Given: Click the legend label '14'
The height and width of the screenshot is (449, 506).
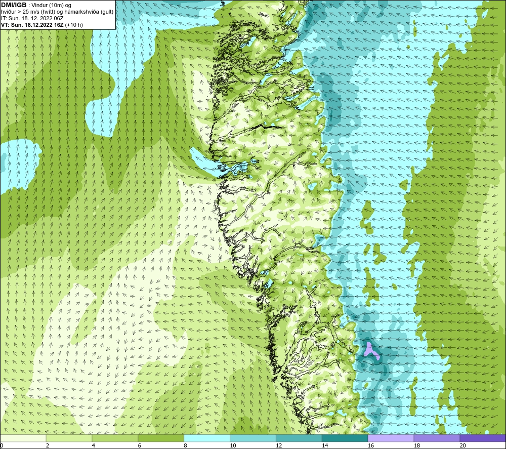Looking at the screenshot, I should 325,445.
